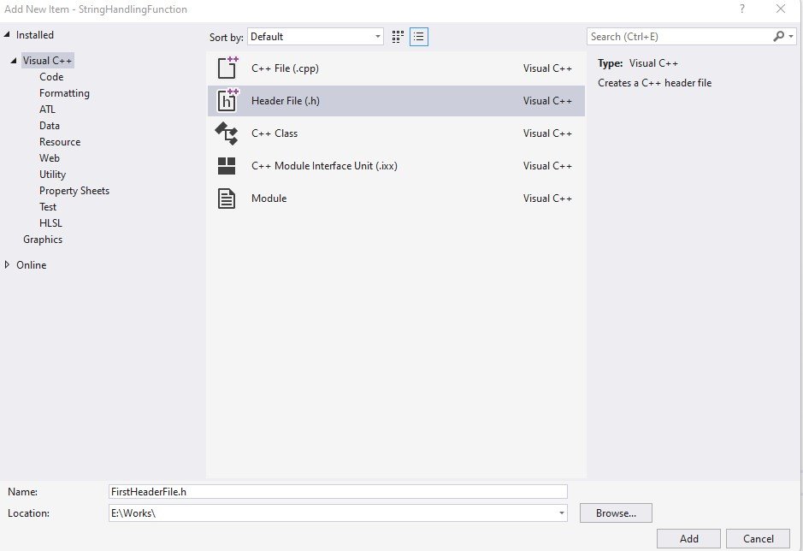Image resolution: width=803 pixels, height=551 pixels.
Task: Click the Browse button
Action: (615, 512)
